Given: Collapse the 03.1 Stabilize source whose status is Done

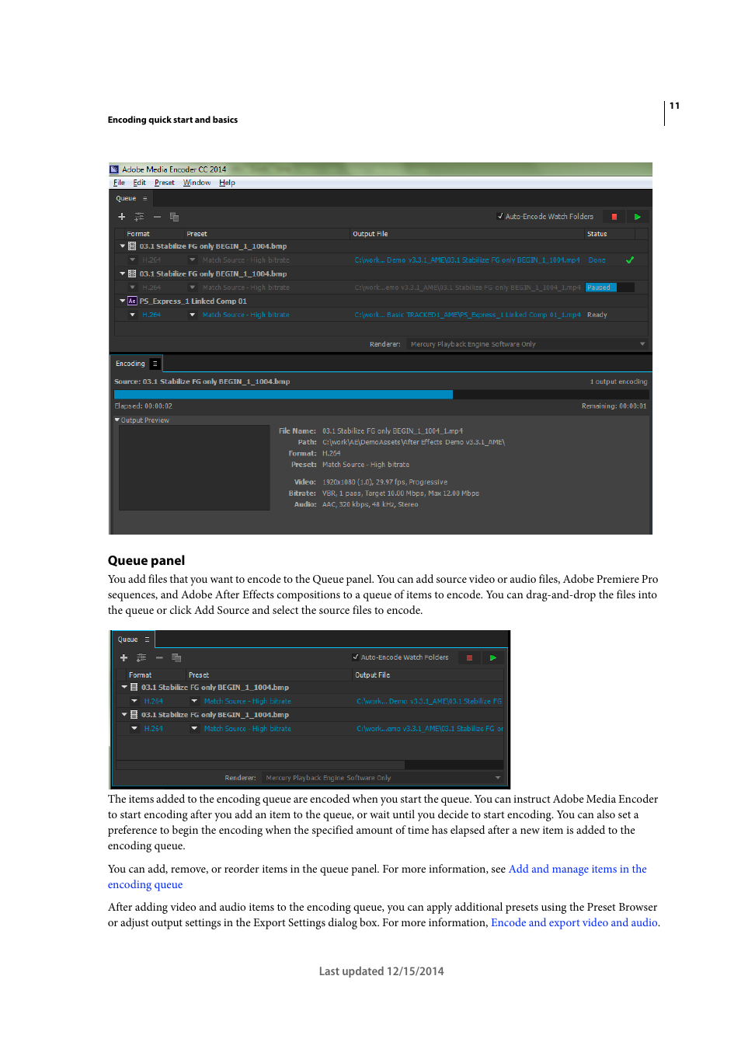Looking at the screenshot, I should tap(122, 246).
